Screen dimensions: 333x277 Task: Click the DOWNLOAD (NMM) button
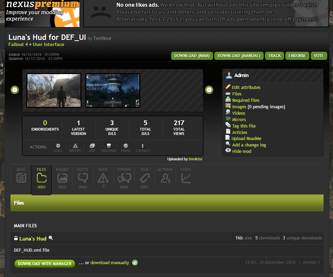192,56
